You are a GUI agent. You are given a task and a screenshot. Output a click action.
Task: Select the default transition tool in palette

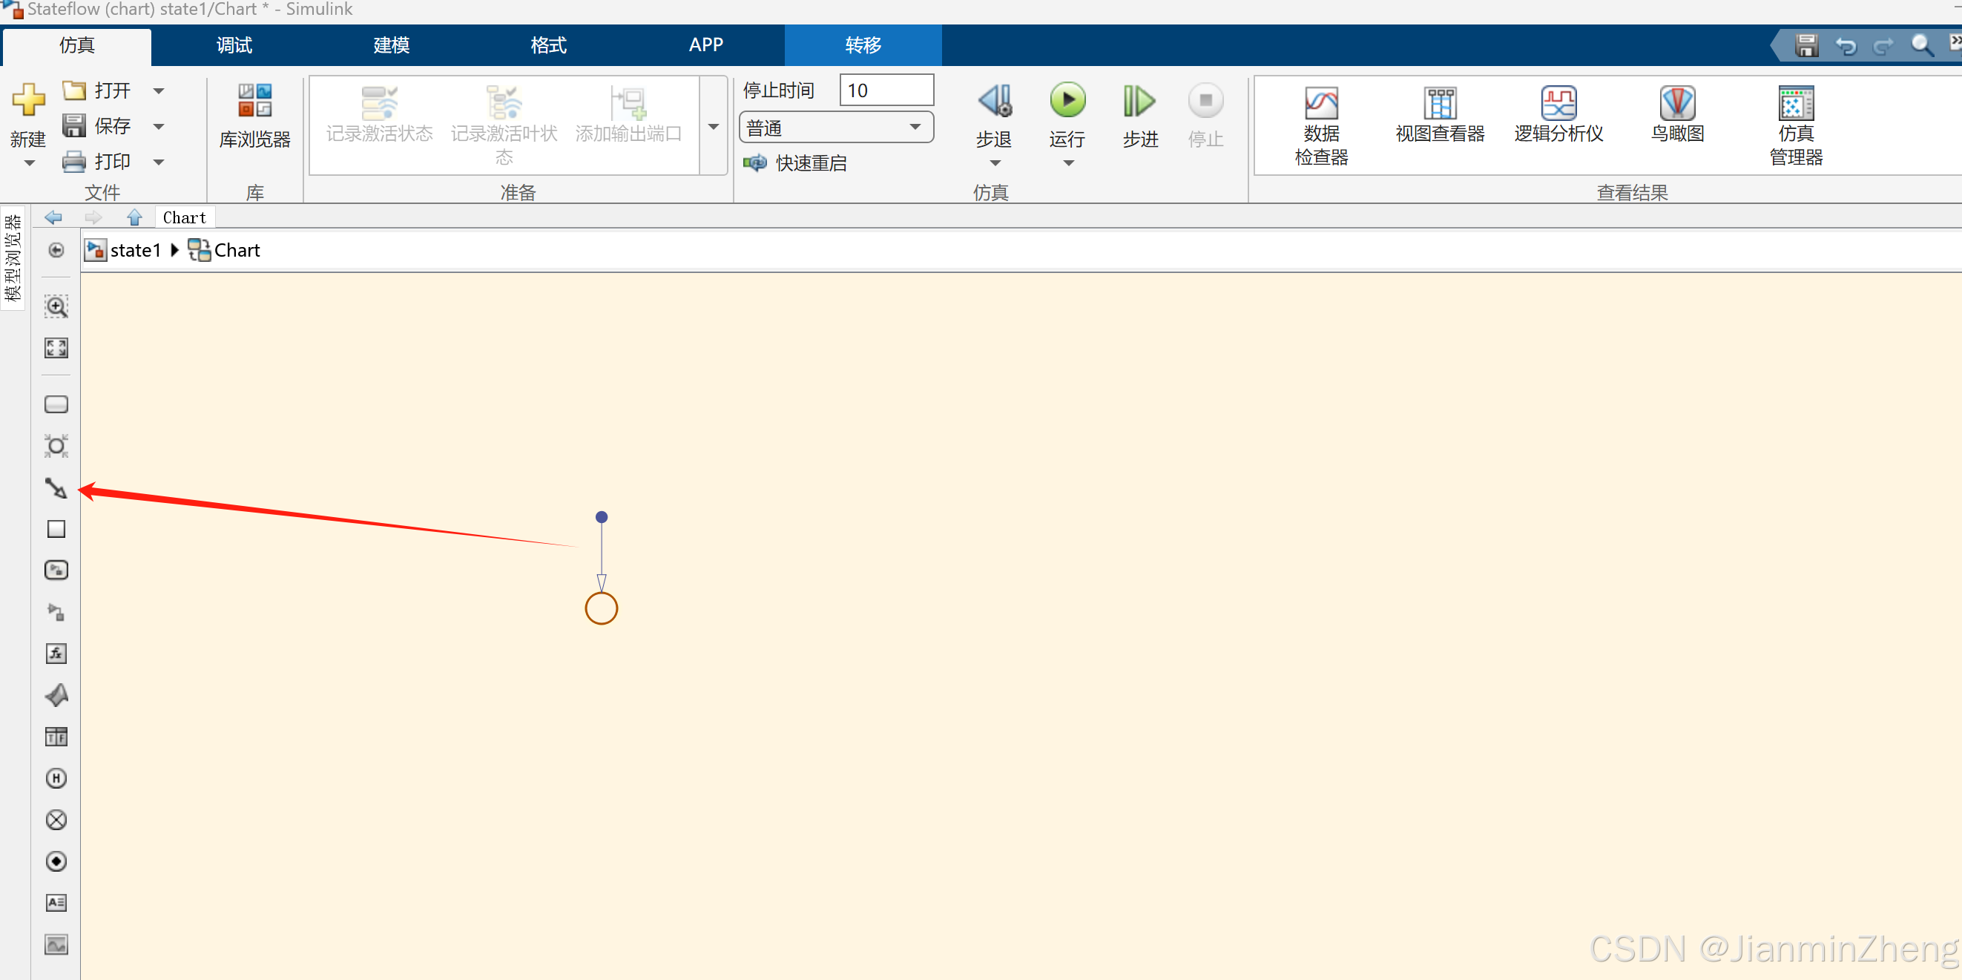click(56, 488)
